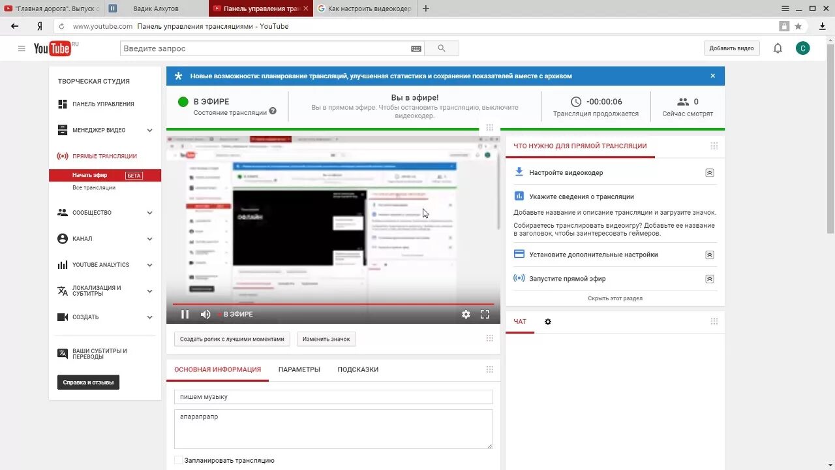Click the drag handle of the chat panel
The height and width of the screenshot is (470, 835).
[714, 321]
